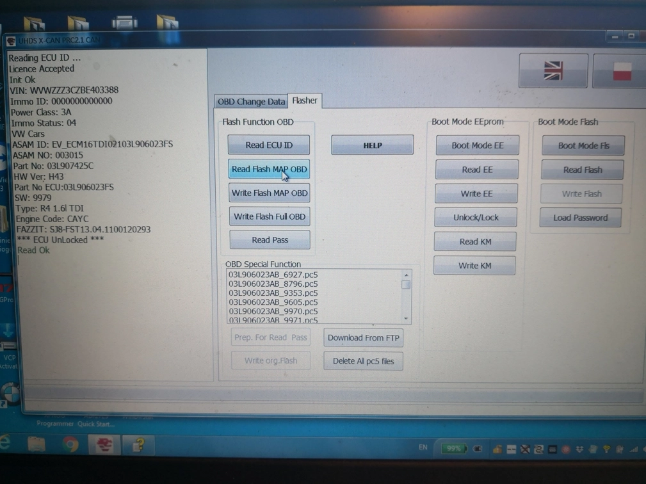Open the HELP button
646x484 pixels.
(373, 145)
